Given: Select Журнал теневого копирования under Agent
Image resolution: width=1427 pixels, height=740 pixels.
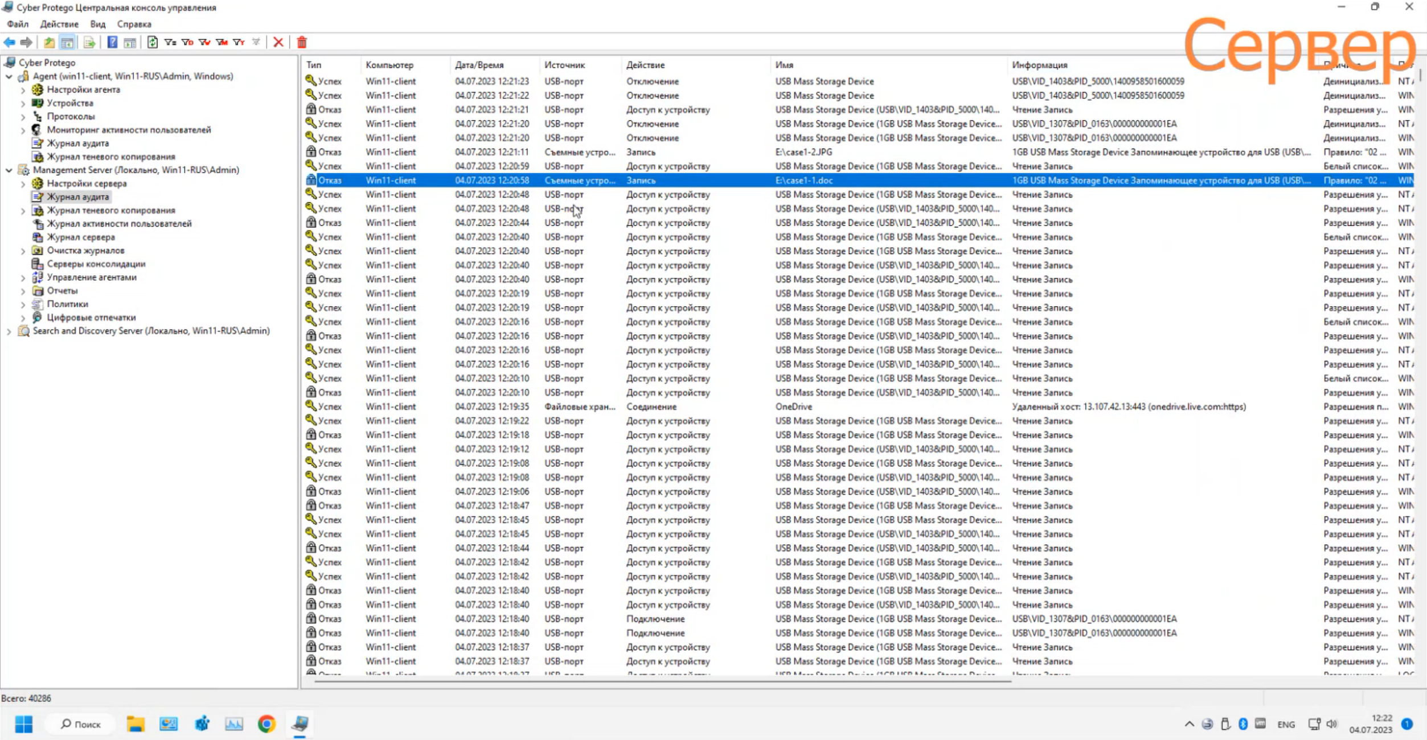Looking at the screenshot, I should click(110, 157).
